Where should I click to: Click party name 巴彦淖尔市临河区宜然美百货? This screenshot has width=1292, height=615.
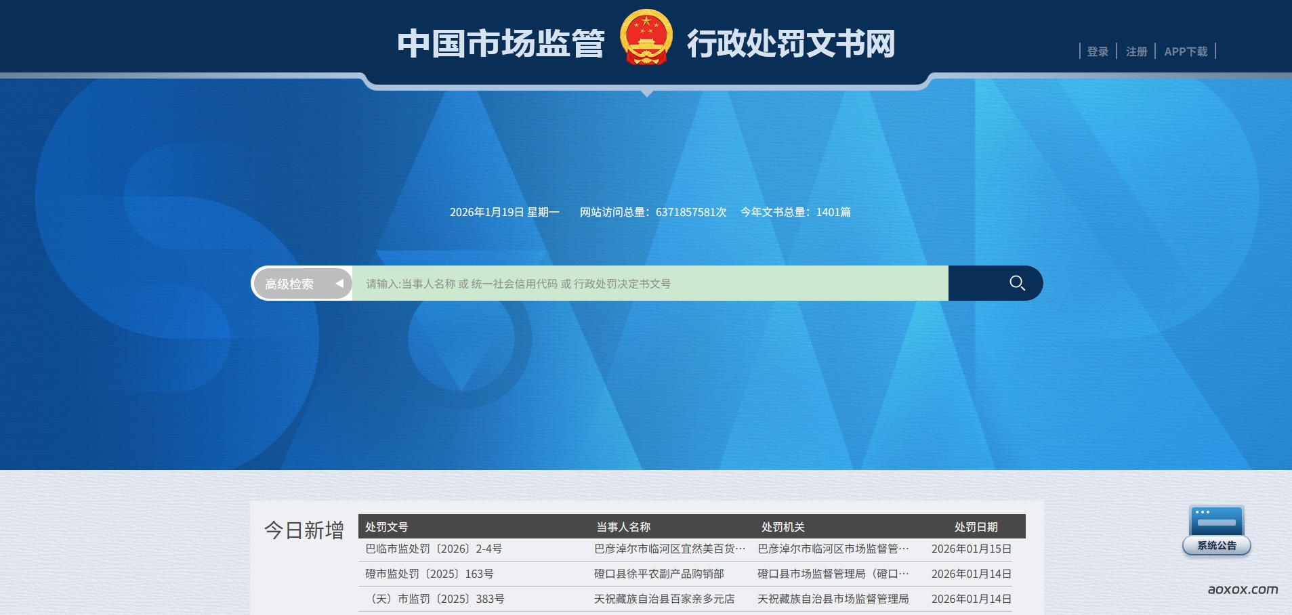click(x=669, y=549)
